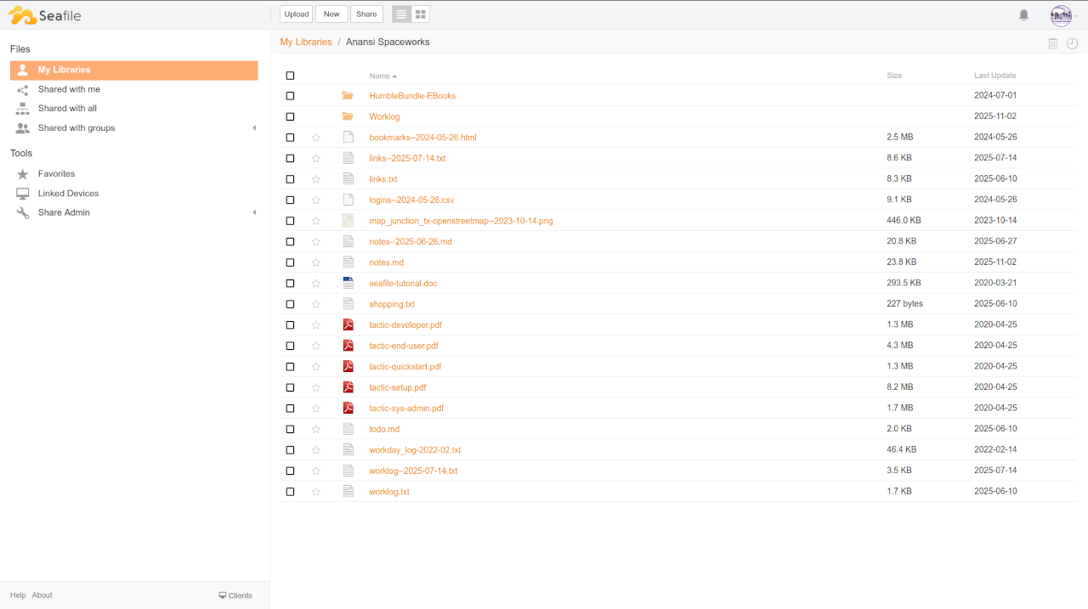The height and width of the screenshot is (609, 1088).
Task: Open the user avatar dropdown
Action: [1063, 15]
